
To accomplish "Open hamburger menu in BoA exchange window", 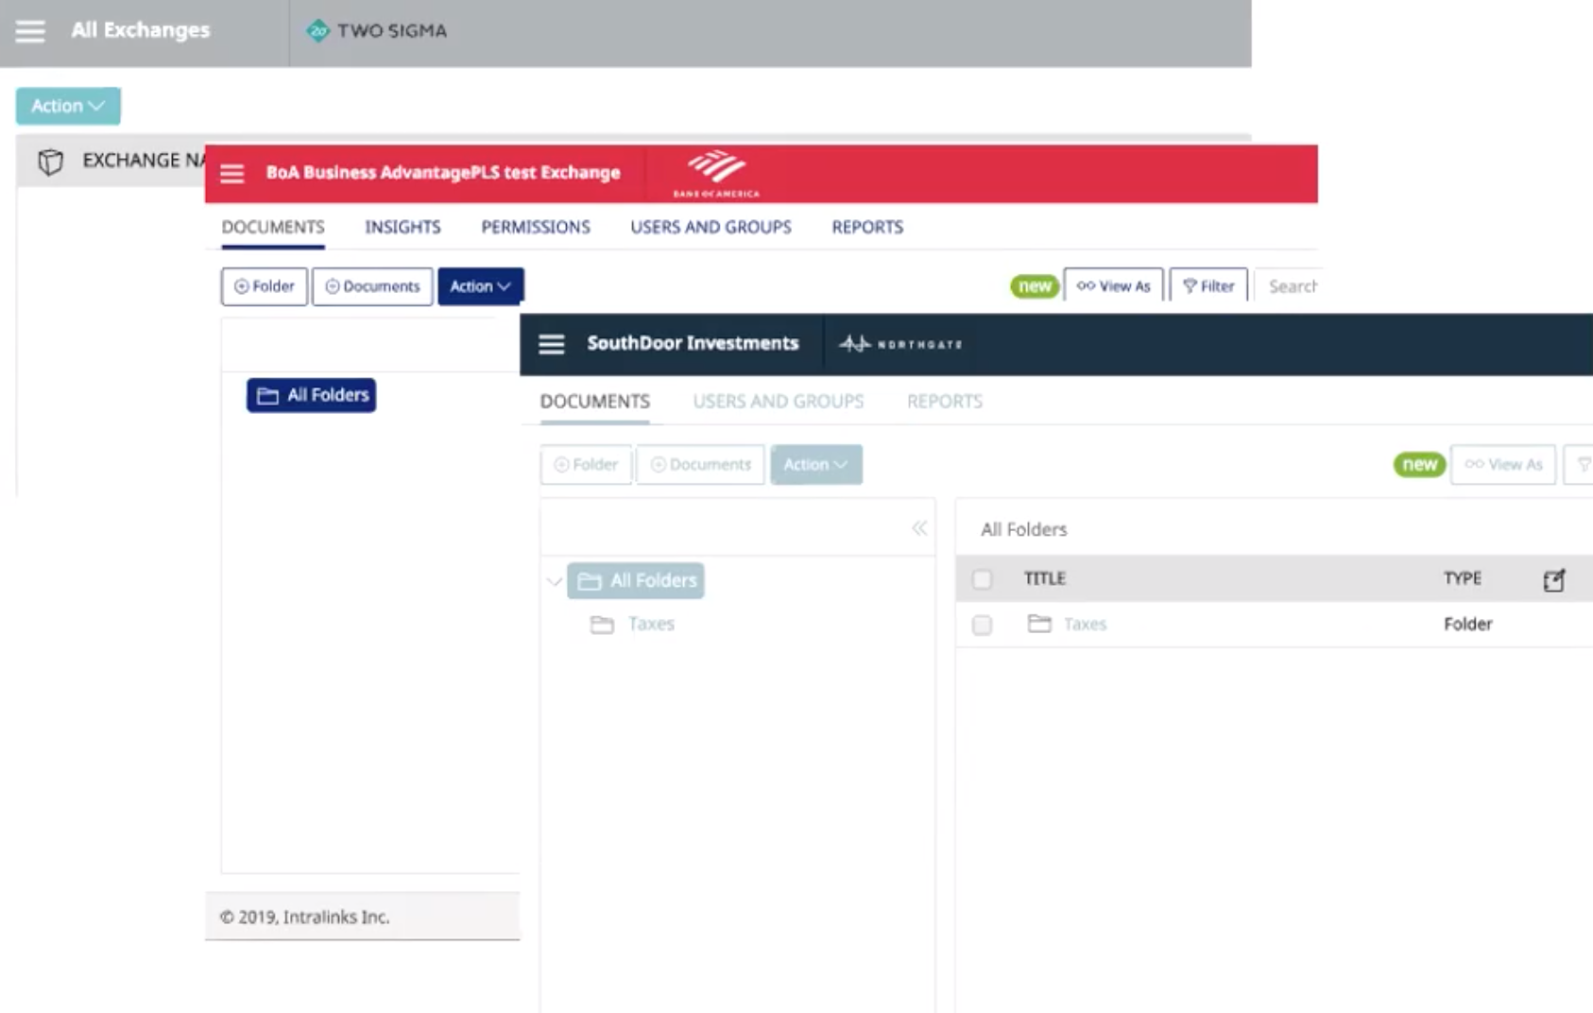I will tap(232, 174).
